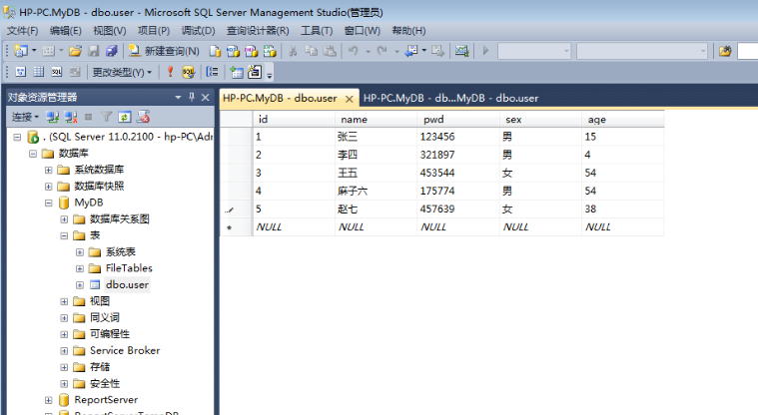Close the 对象资源管理器 panel

(205, 97)
